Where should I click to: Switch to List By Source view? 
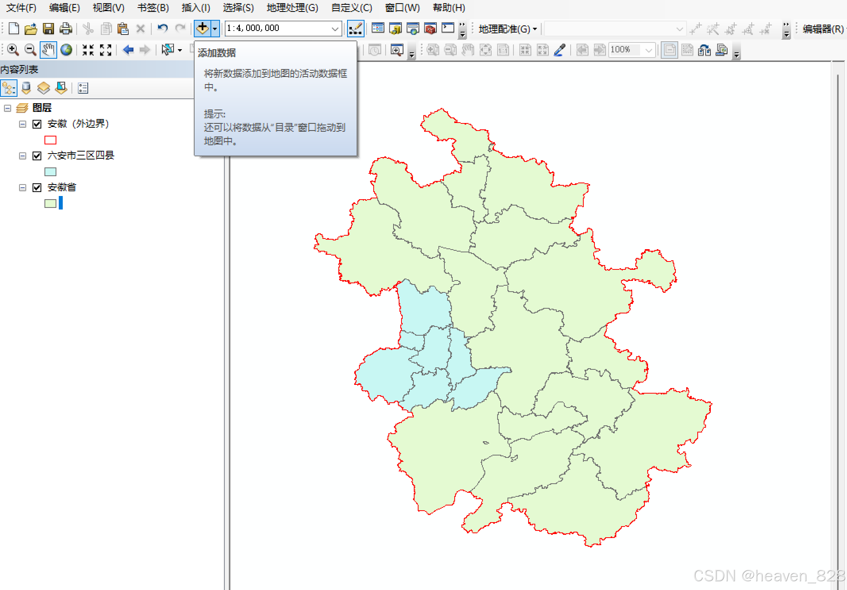point(26,88)
